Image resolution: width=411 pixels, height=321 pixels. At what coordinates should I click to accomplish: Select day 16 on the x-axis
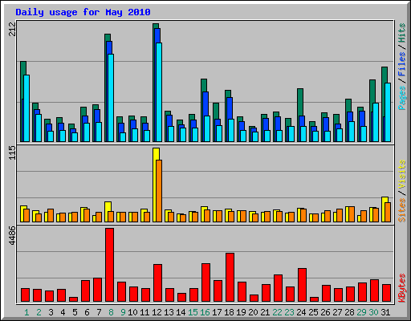[x=205, y=312]
